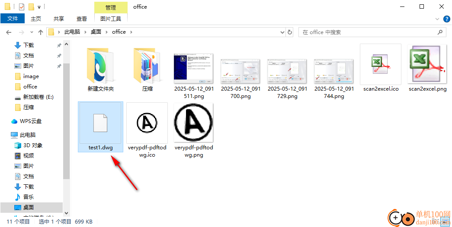
Task: Refresh the office folder view
Action: [x=290, y=32]
